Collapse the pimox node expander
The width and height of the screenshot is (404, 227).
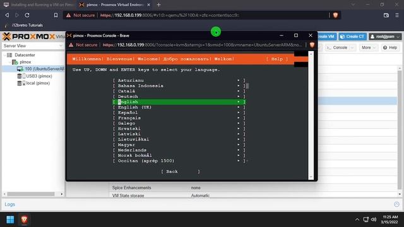pyautogui.click(x=10, y=62)
